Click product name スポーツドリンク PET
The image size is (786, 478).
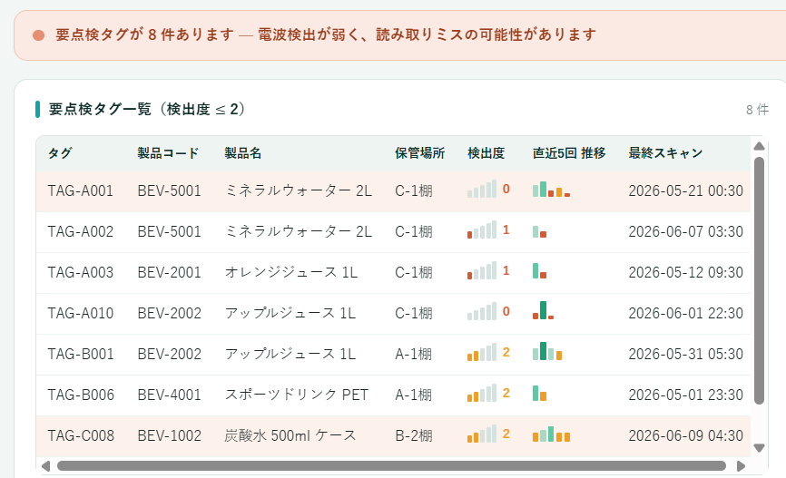(x=296, y=395)
